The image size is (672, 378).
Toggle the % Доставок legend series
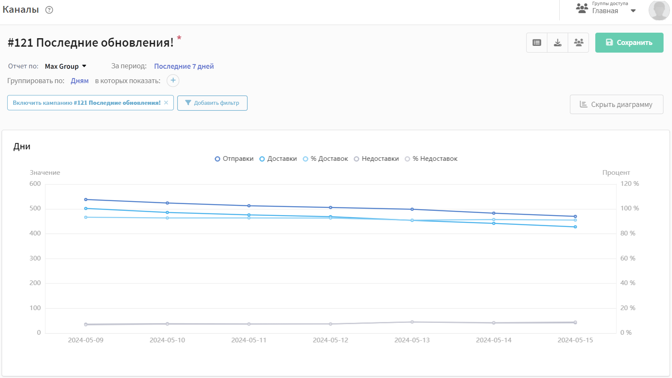pos(325,159)
